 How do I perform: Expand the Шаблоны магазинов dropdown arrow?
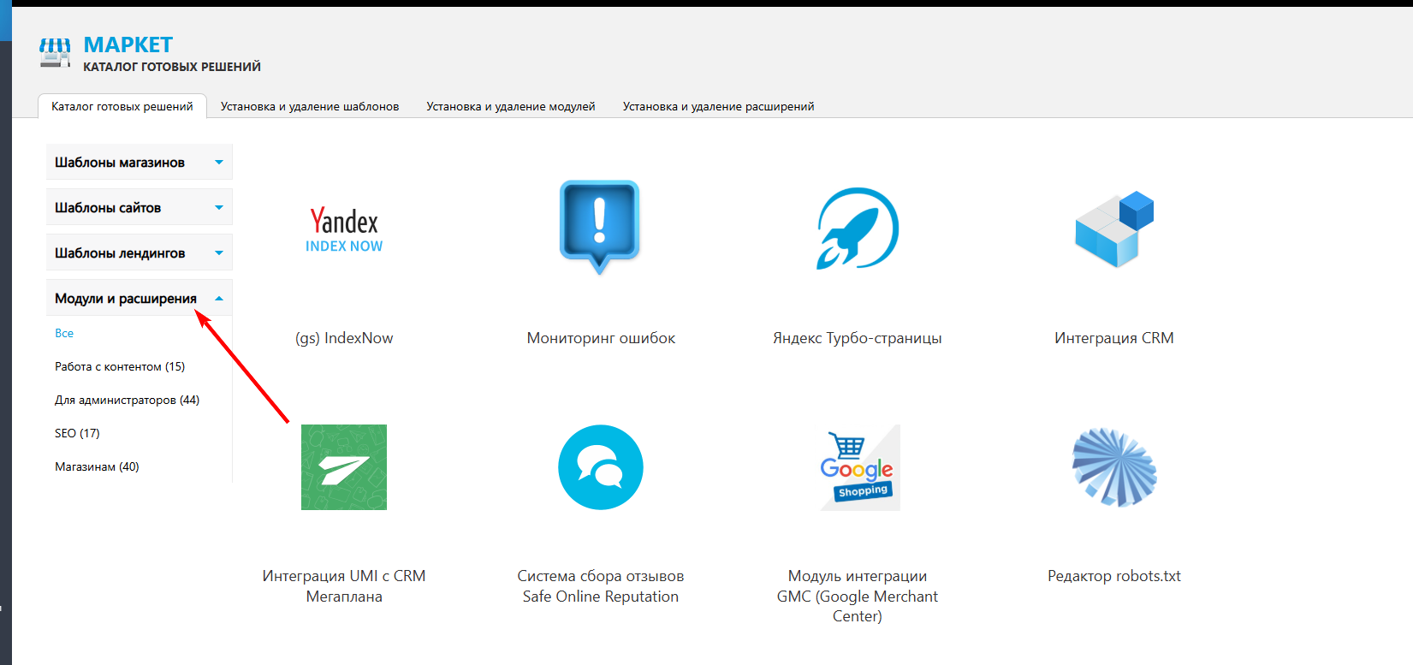click(219, 163)
